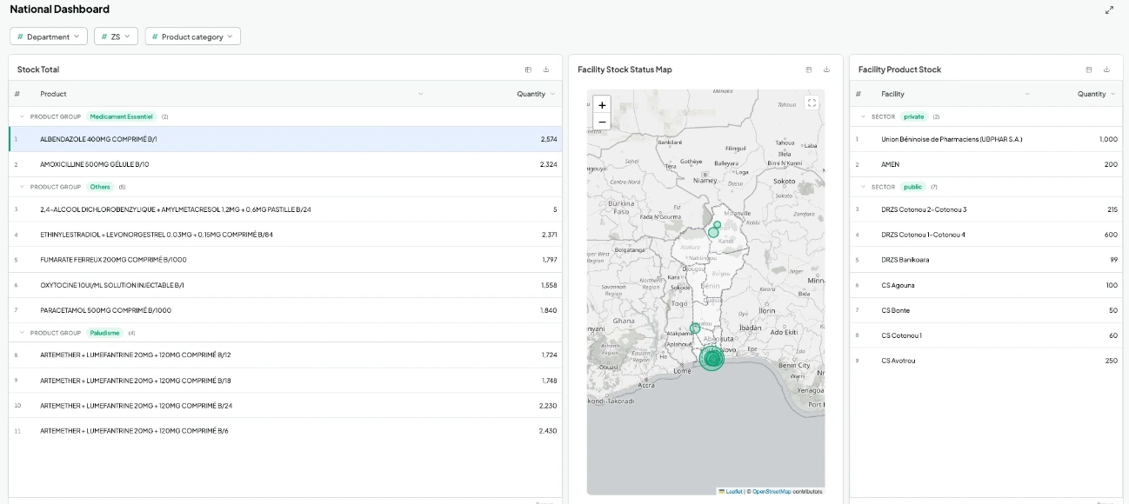Image resolution: width=1129 pixels, height=504 pixels.
Task: Open Quantity column menu in Facility Product Stock
Action: (x=1113, y=94)
